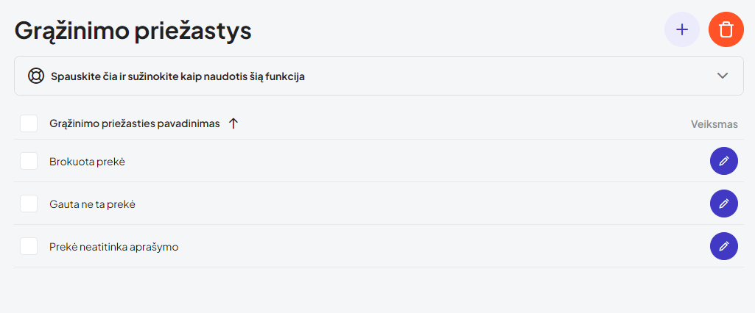This screenshot has height=313, width=755.
Task: Select the Prekė neatitinka aprašymo row text
Action: pos(113,247)
